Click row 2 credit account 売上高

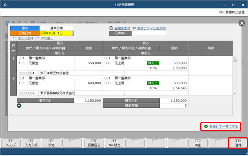pos(119,83)
